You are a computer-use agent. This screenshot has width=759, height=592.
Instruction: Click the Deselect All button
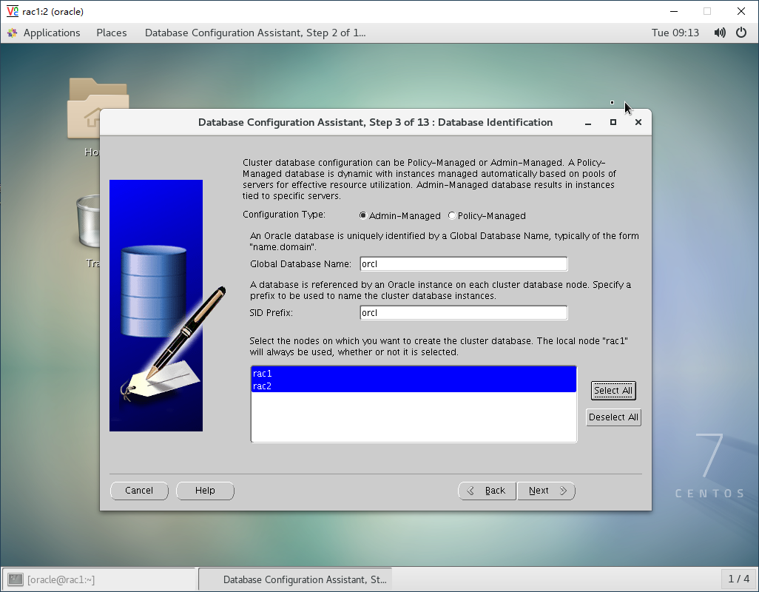pyautogui.click(x=613, y=417)
